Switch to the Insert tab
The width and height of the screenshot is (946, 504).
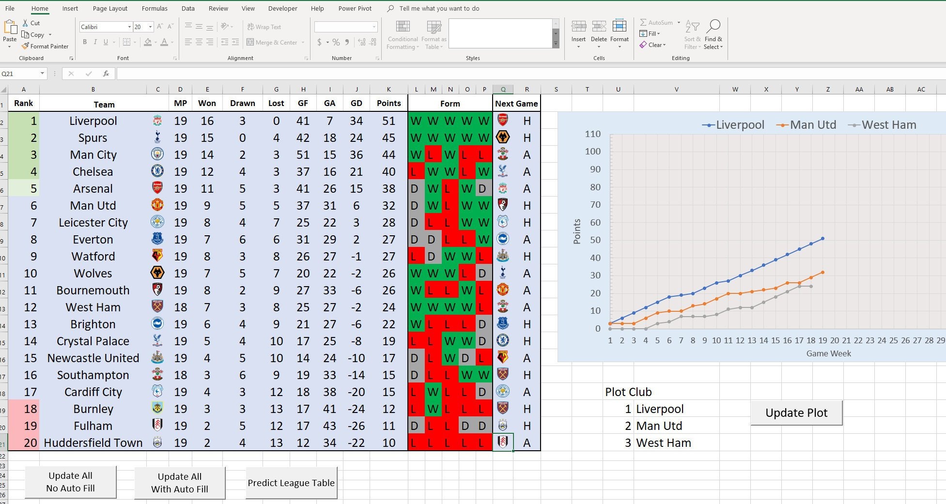tap(70, 8)
